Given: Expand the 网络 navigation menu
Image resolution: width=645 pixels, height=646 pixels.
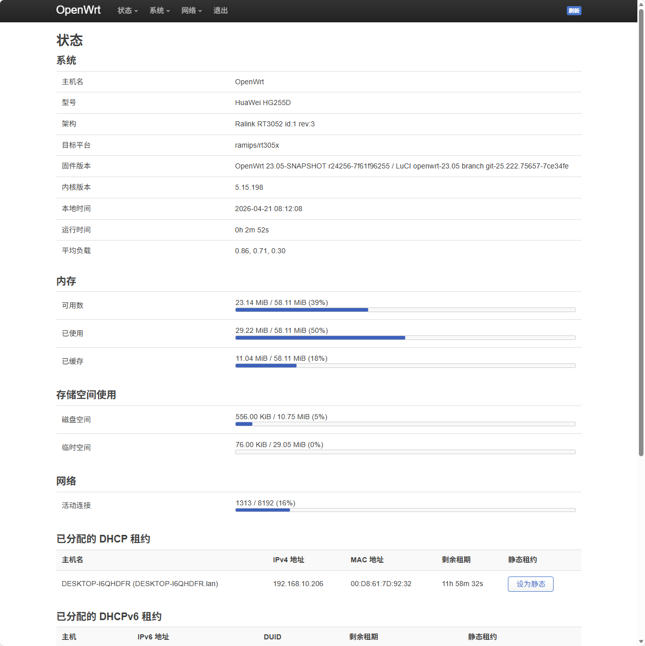Looking at the screenshot, I should point(191,11).
